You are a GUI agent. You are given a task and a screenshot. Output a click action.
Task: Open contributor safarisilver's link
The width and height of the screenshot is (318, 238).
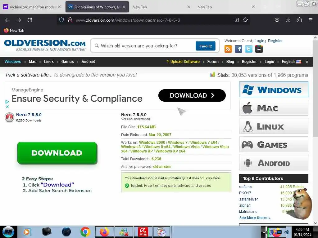click(248, 199)
